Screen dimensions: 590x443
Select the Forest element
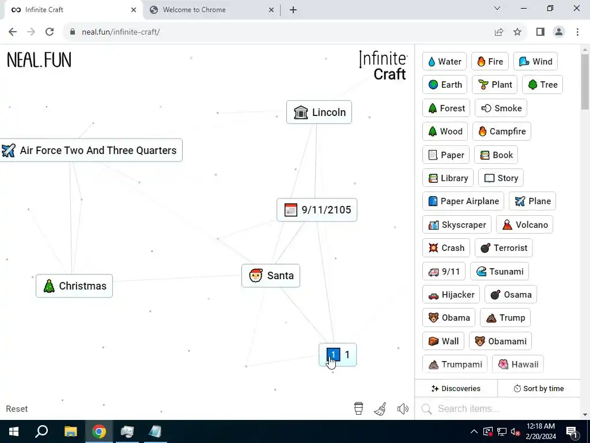(447, 108)
